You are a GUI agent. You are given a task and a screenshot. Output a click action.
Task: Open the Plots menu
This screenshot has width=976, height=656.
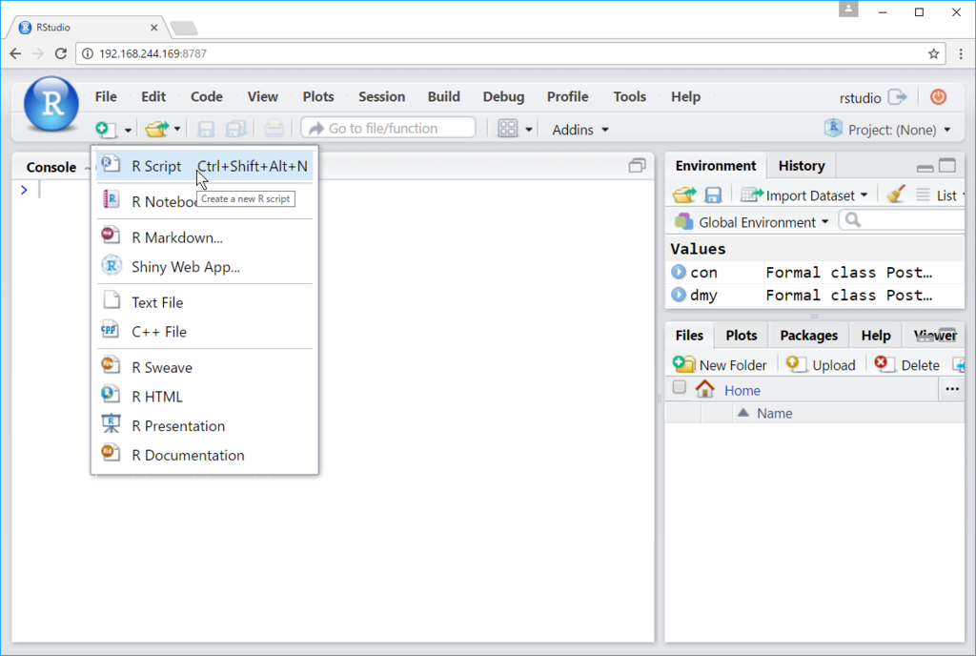[318, 96]
